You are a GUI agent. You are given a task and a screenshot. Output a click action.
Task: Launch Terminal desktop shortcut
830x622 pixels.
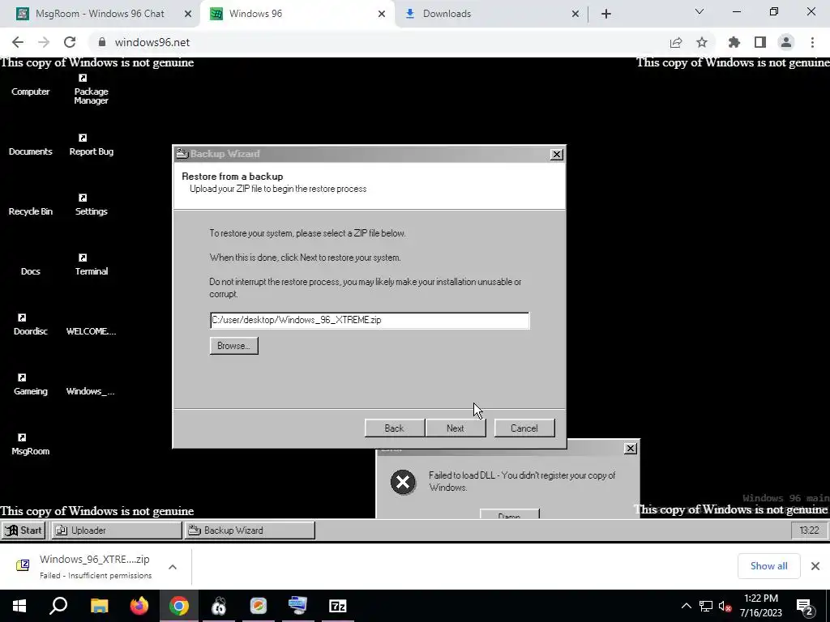[91, 265]
